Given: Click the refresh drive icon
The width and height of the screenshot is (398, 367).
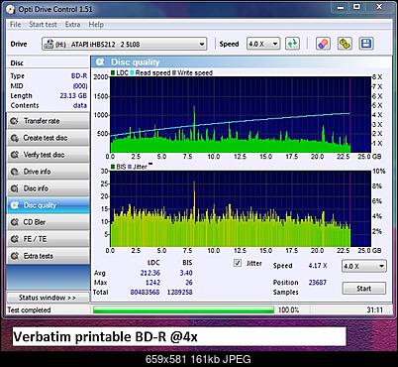Looking at the screenshot, I should coord(292,44).
